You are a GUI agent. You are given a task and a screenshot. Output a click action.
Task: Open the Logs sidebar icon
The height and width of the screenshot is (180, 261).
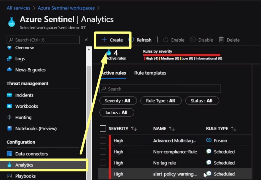(x=9, y=59)
